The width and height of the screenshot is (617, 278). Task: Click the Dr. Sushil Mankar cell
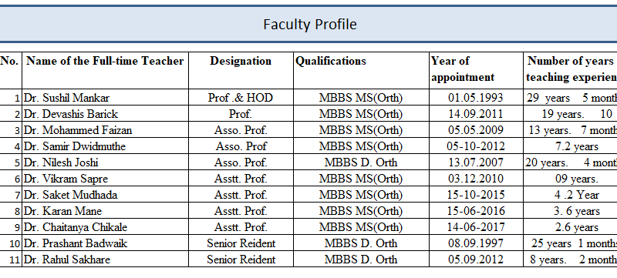click(105, 97)
